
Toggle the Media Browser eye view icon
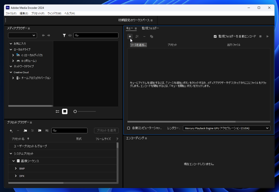point(70,35)
